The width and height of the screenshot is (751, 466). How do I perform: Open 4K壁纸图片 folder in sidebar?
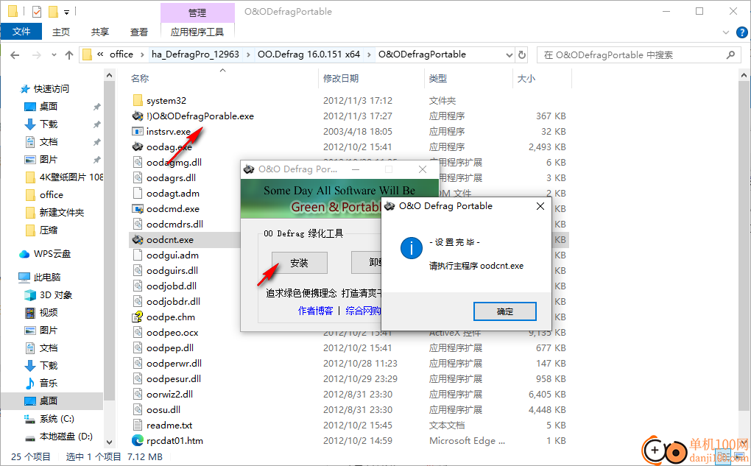coord(71,177)
